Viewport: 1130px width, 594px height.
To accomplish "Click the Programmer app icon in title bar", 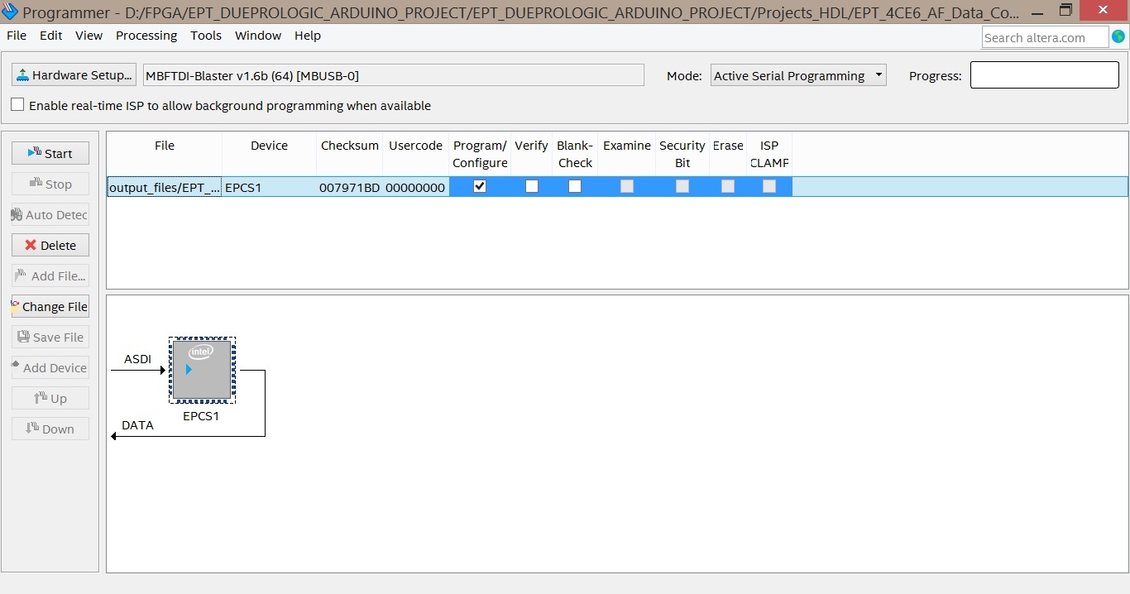I will click(10, 12).
